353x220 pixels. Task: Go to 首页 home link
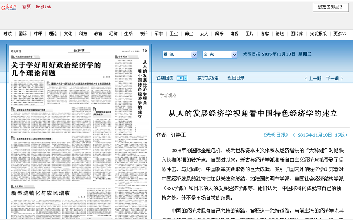coord(26,7)
